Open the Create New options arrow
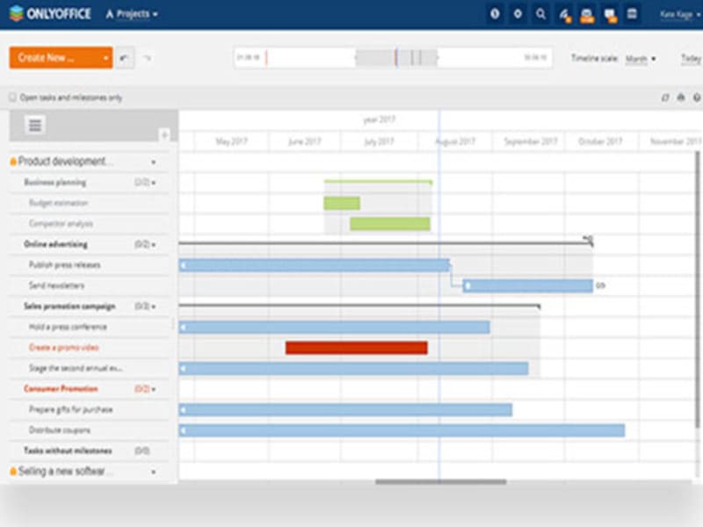 point(106,56)
